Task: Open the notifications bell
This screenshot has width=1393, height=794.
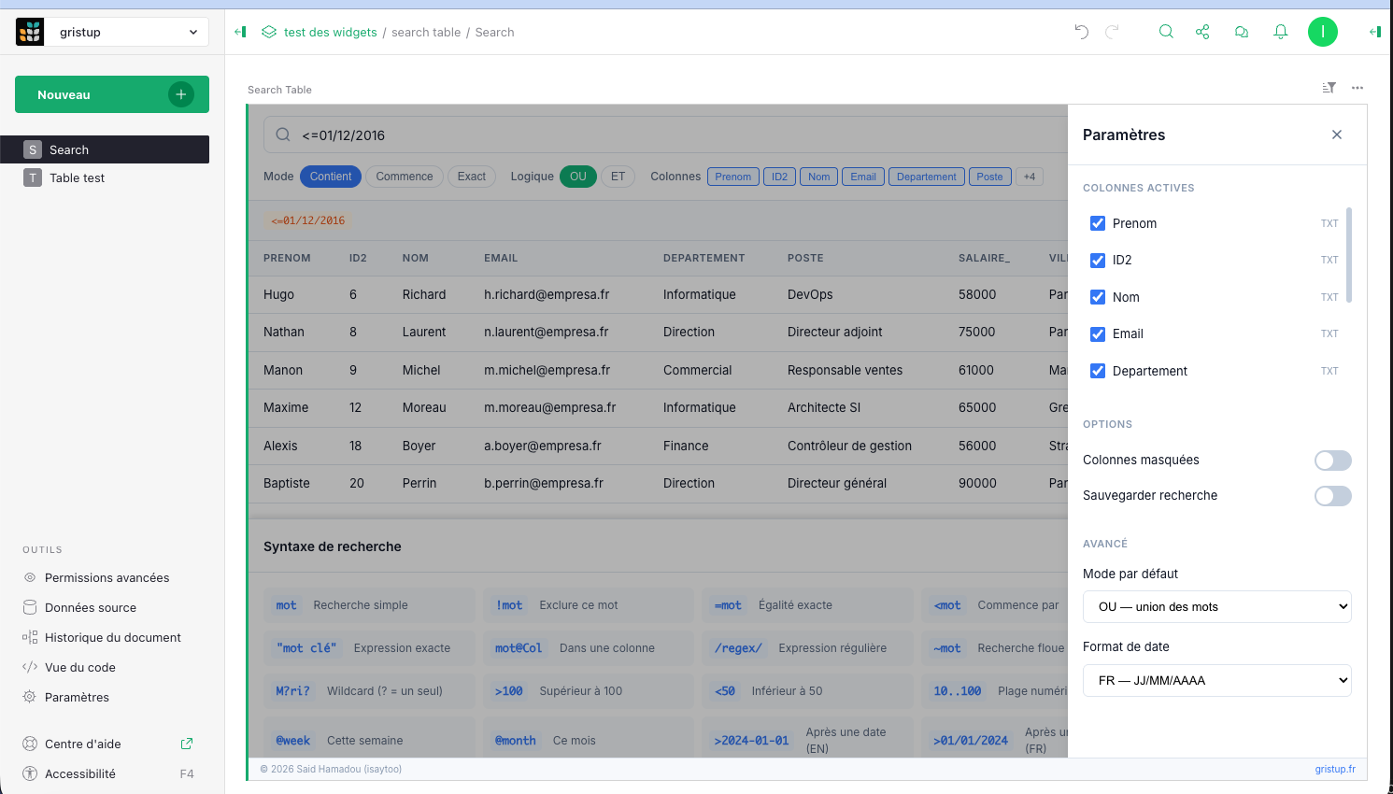Action: point(1281,32)
